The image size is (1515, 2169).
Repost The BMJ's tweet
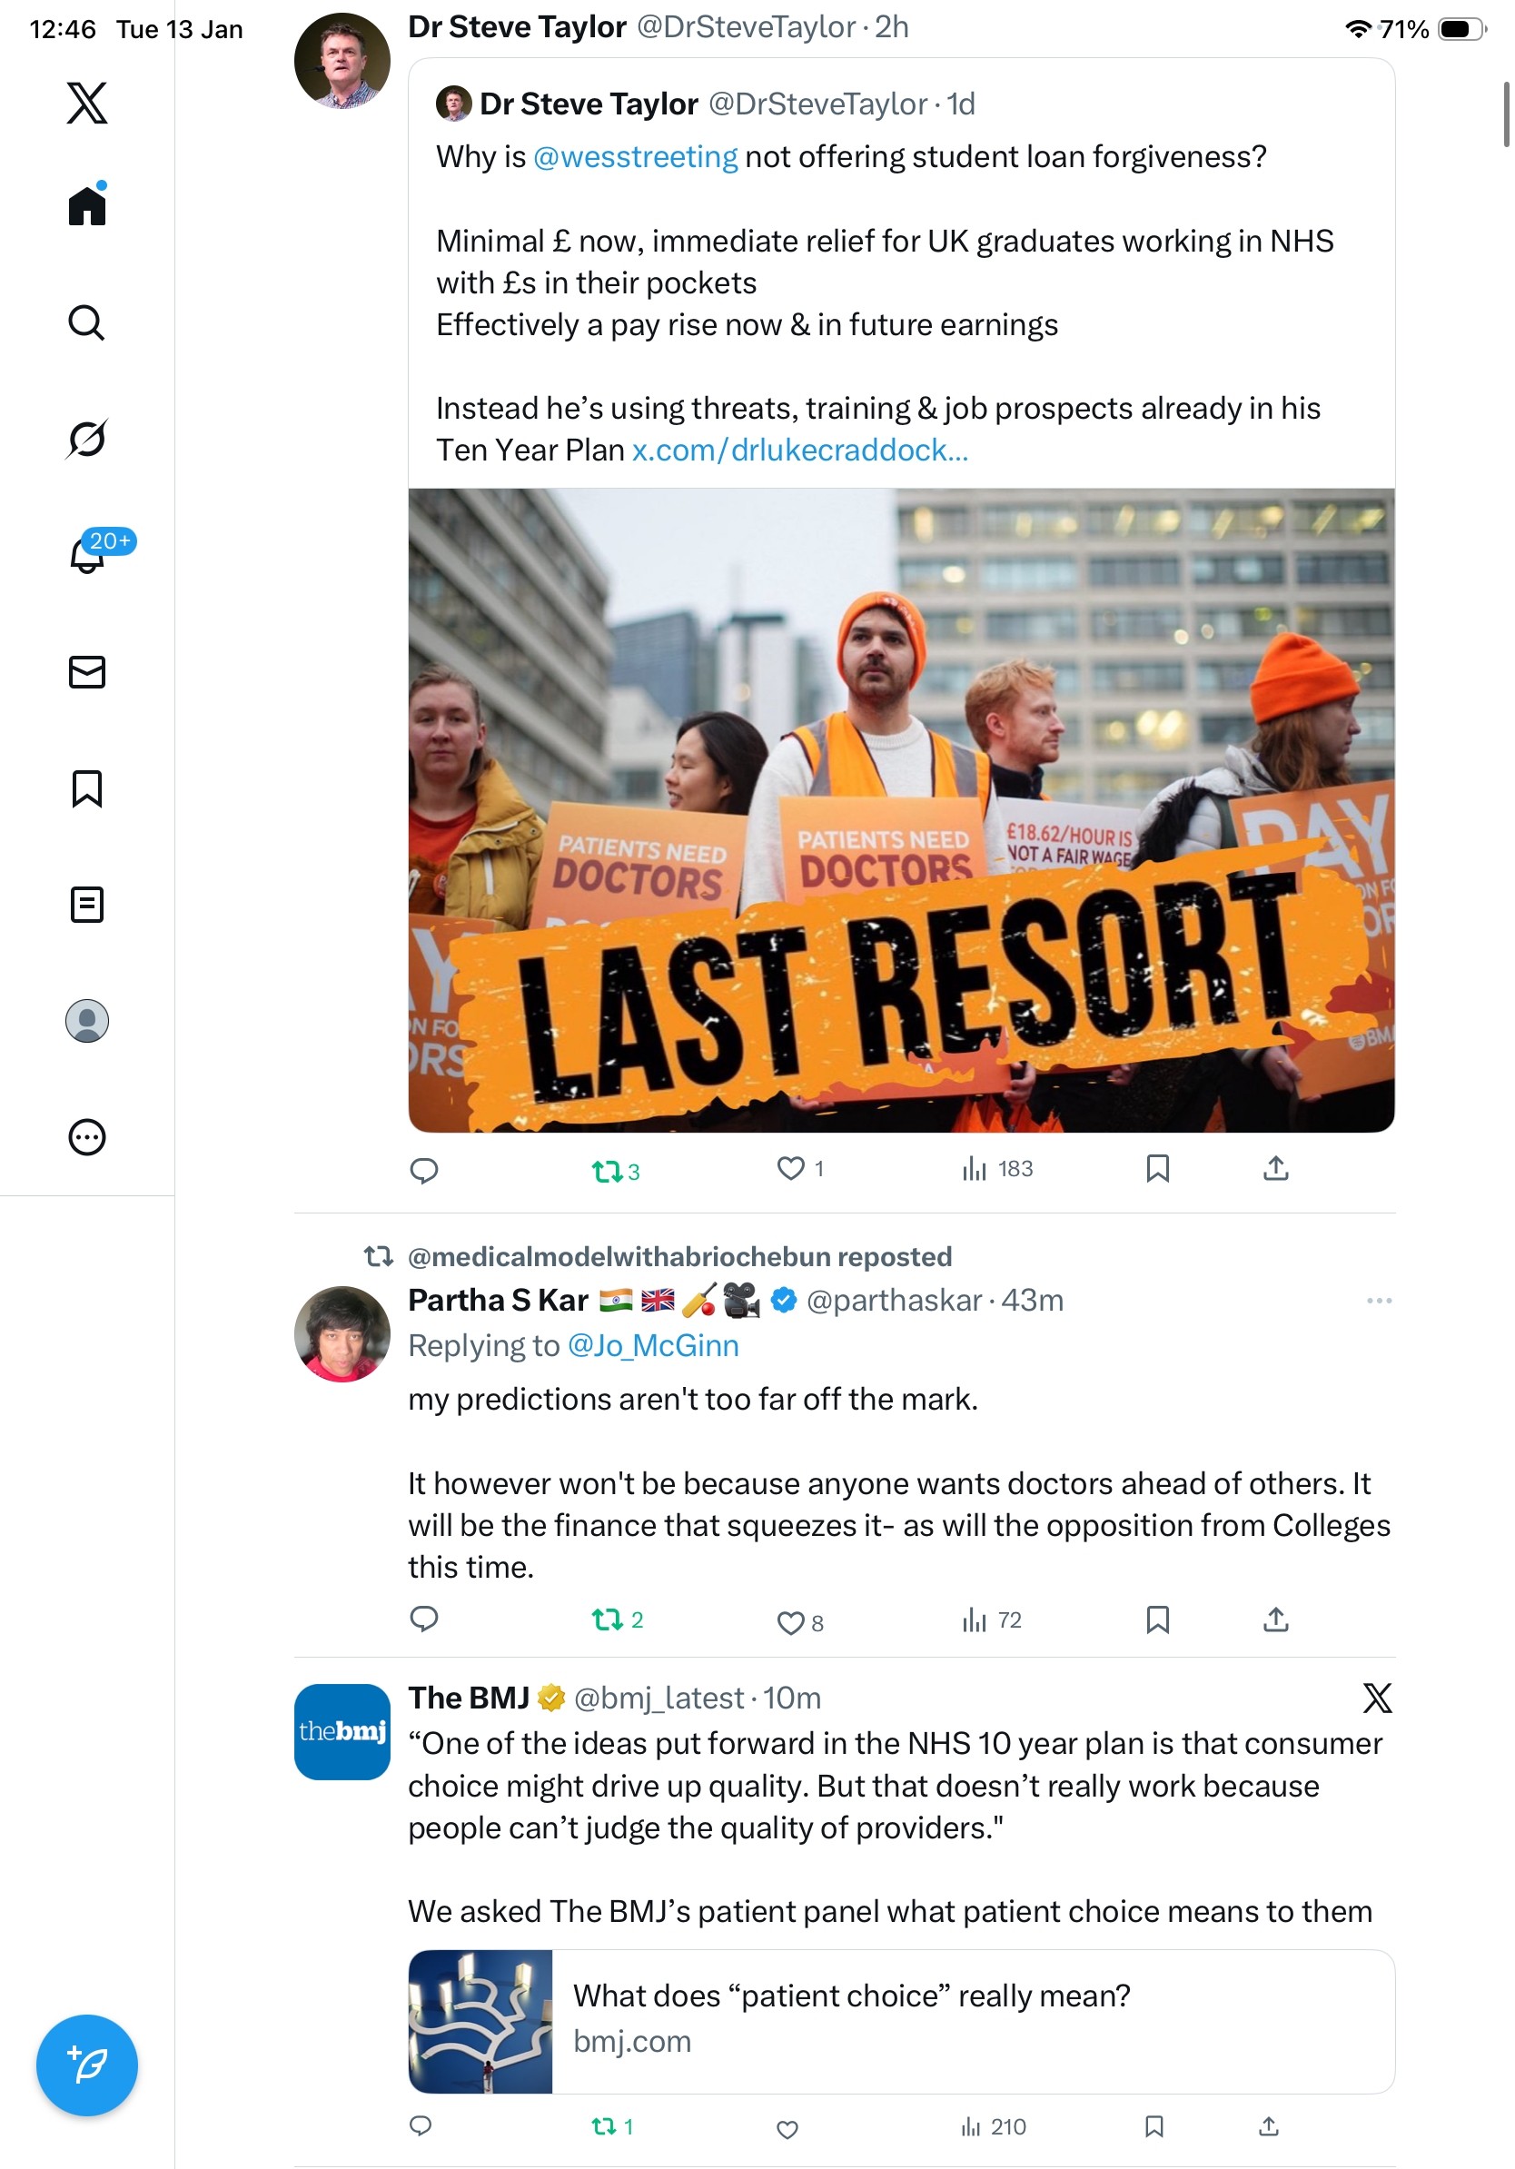coord(612,2125)
